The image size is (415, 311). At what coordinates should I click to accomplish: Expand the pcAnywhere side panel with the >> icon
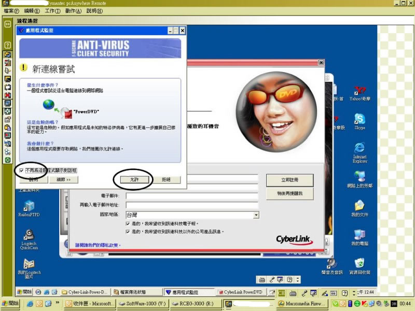click(8, 24)
